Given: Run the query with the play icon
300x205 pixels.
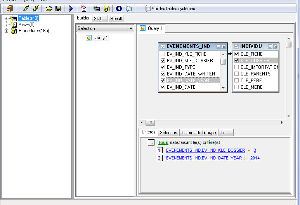Looking at the screenshot, I should 71,8.
